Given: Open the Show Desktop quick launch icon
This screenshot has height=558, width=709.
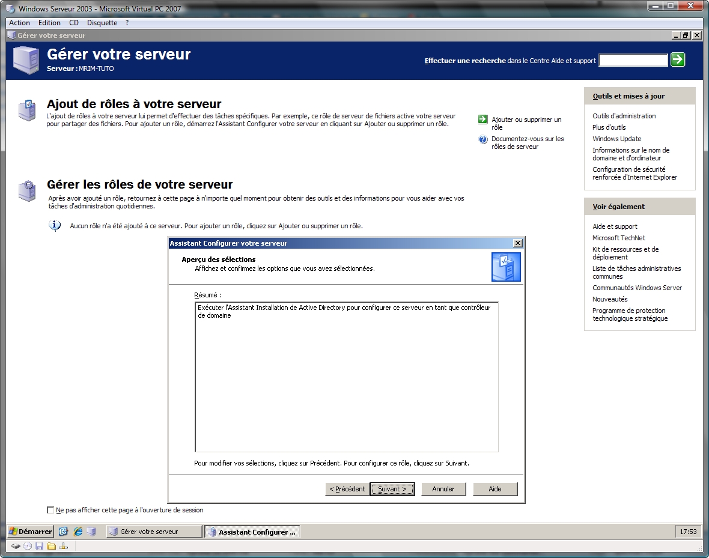Looking at the screenshot, I should pyautogui.click(x=63, y=532).
